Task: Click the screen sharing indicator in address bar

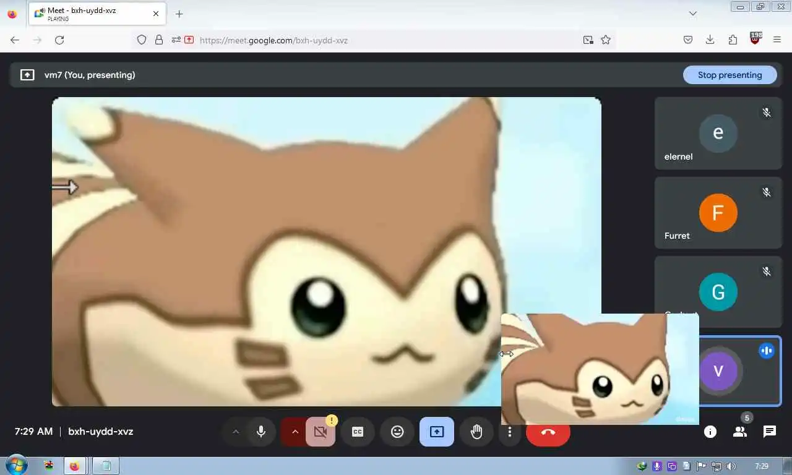Action: pos(189,40)
